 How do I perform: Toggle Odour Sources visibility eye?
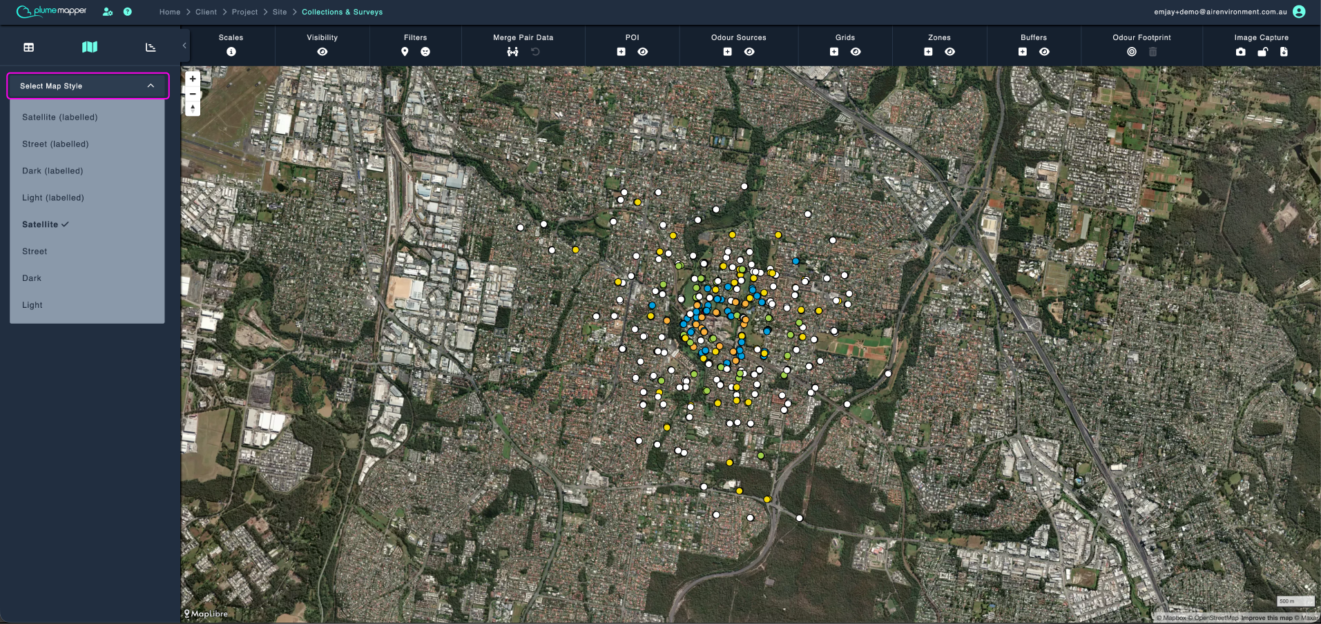click(x=749, y=52)
